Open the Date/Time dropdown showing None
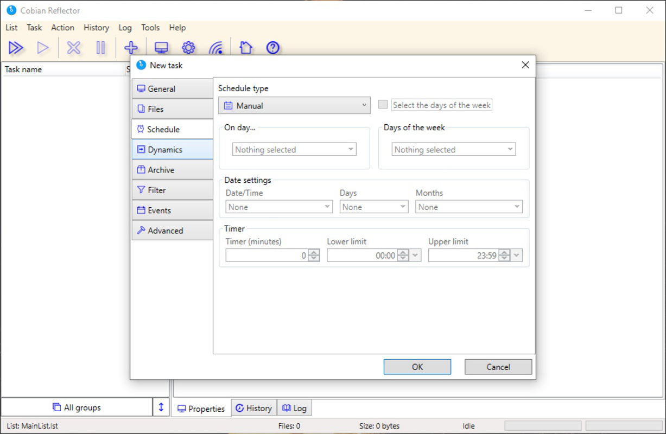666x434 pixels. [279, 207]
